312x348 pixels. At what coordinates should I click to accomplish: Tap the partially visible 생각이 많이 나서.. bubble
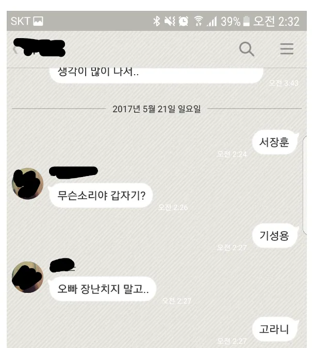(156, 76)
